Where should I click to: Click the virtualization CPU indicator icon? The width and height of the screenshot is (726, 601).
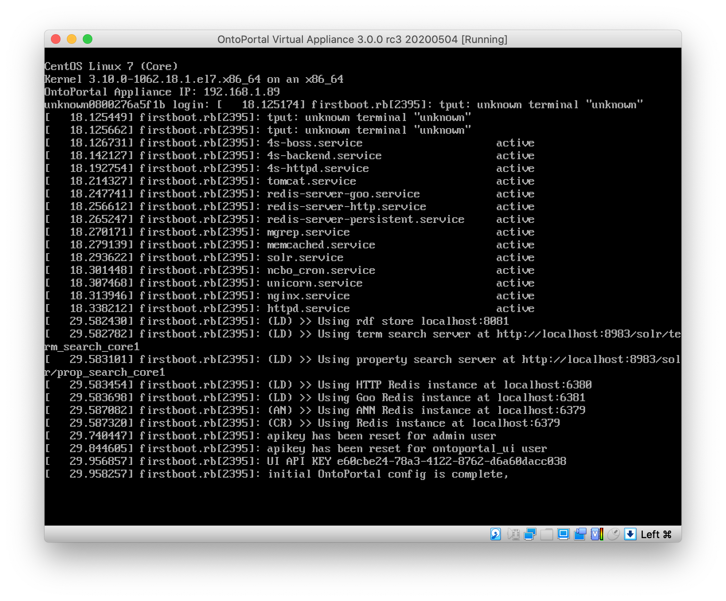pos(597,534)
